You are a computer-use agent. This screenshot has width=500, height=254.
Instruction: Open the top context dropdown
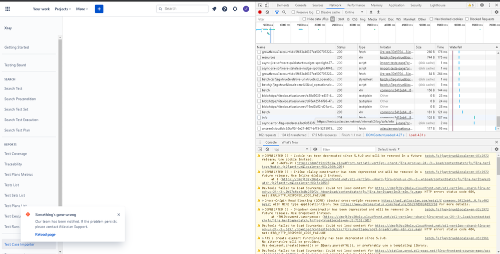click(x=291, y=149)
